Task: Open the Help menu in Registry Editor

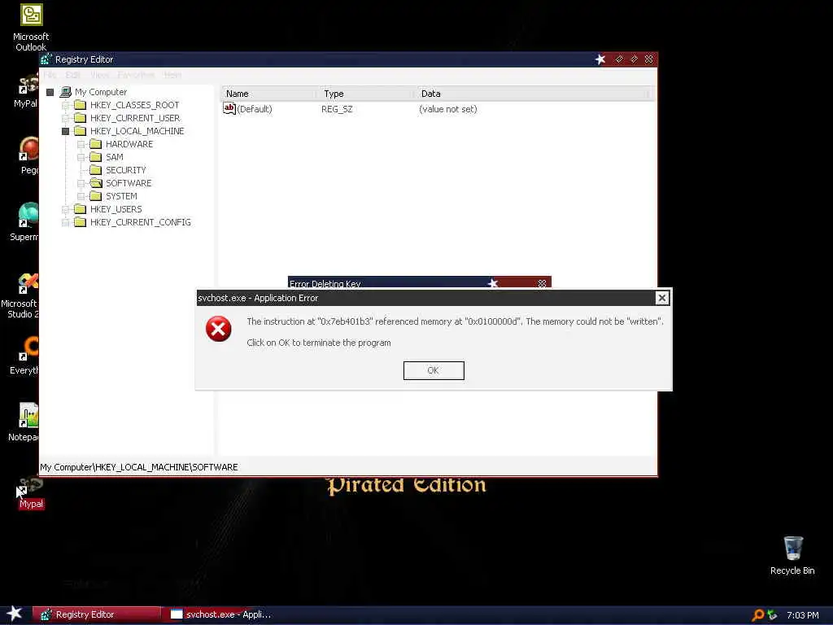Action: (x=172, y=75)
